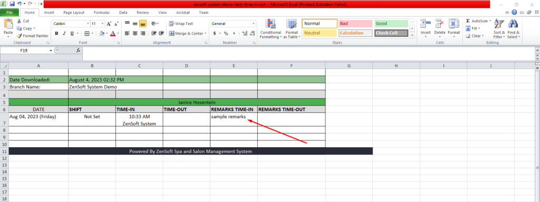The image size is (540, 202).
Task: Apply Accounting dollar number format
Action: click(x=215, y=33)
